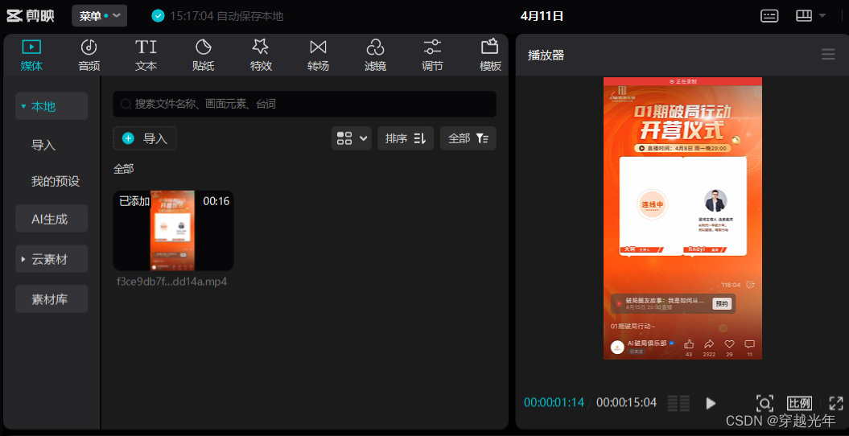This screenshot has height=436, width=849.
Task: Open the grid view mode dropdown
Action: tap(352, 138)
